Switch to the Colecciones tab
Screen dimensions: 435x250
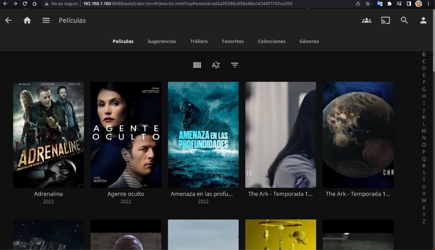pos(272,41)
